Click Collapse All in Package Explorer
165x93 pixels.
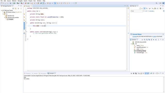pyautogui.click(x=13, y=9)
